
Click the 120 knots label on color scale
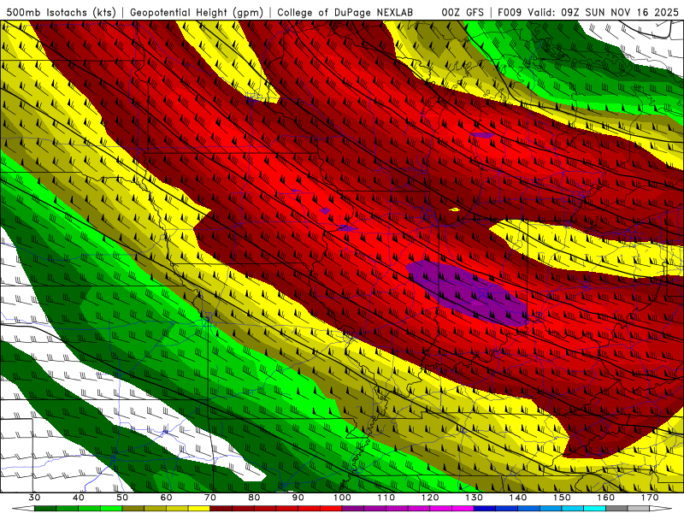pyautogui.click(x=430, y=498)
